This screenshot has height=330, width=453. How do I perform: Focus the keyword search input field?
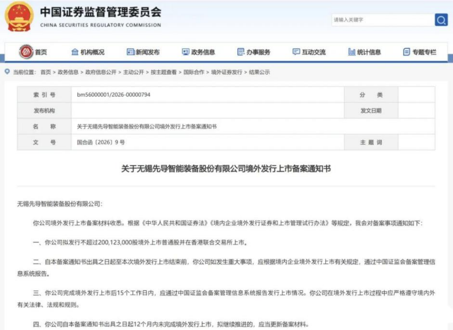point(383,20)
